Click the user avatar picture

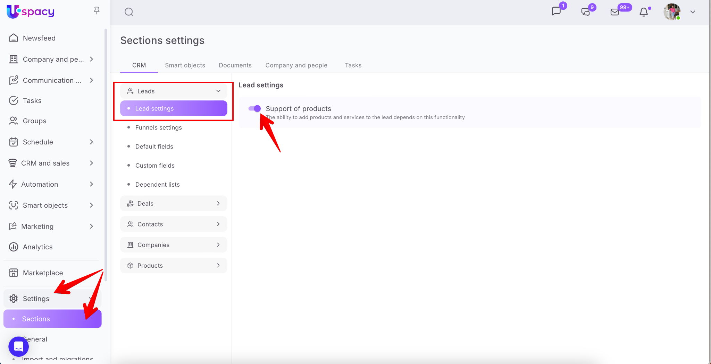[x=672, y=12]
